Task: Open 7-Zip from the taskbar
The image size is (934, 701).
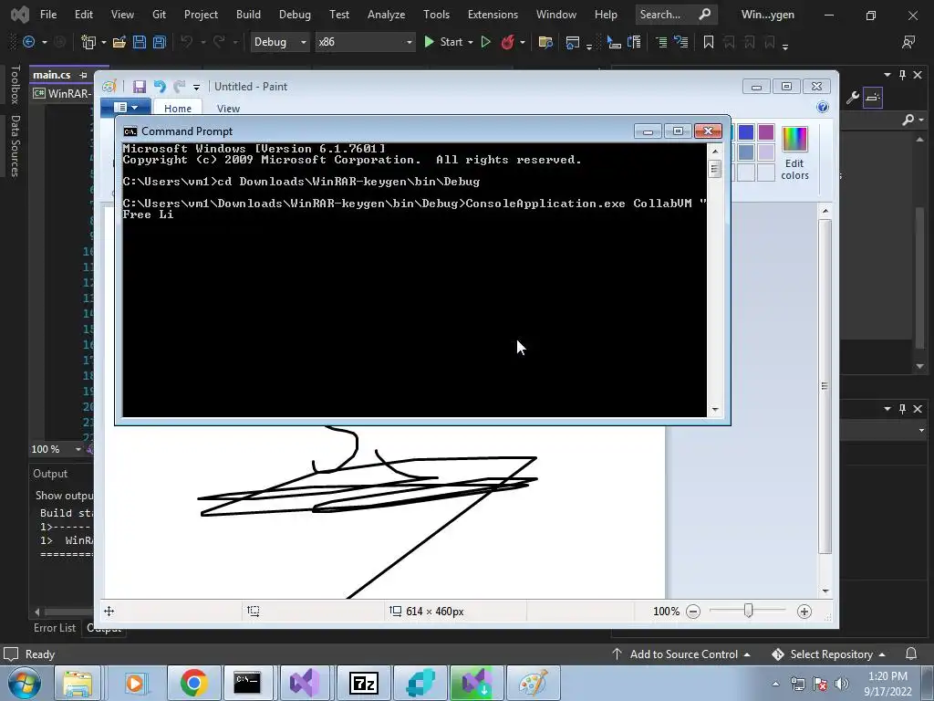Action: (363, 683)
